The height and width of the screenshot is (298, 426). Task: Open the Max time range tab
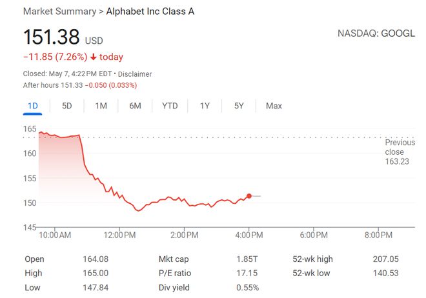274,106
